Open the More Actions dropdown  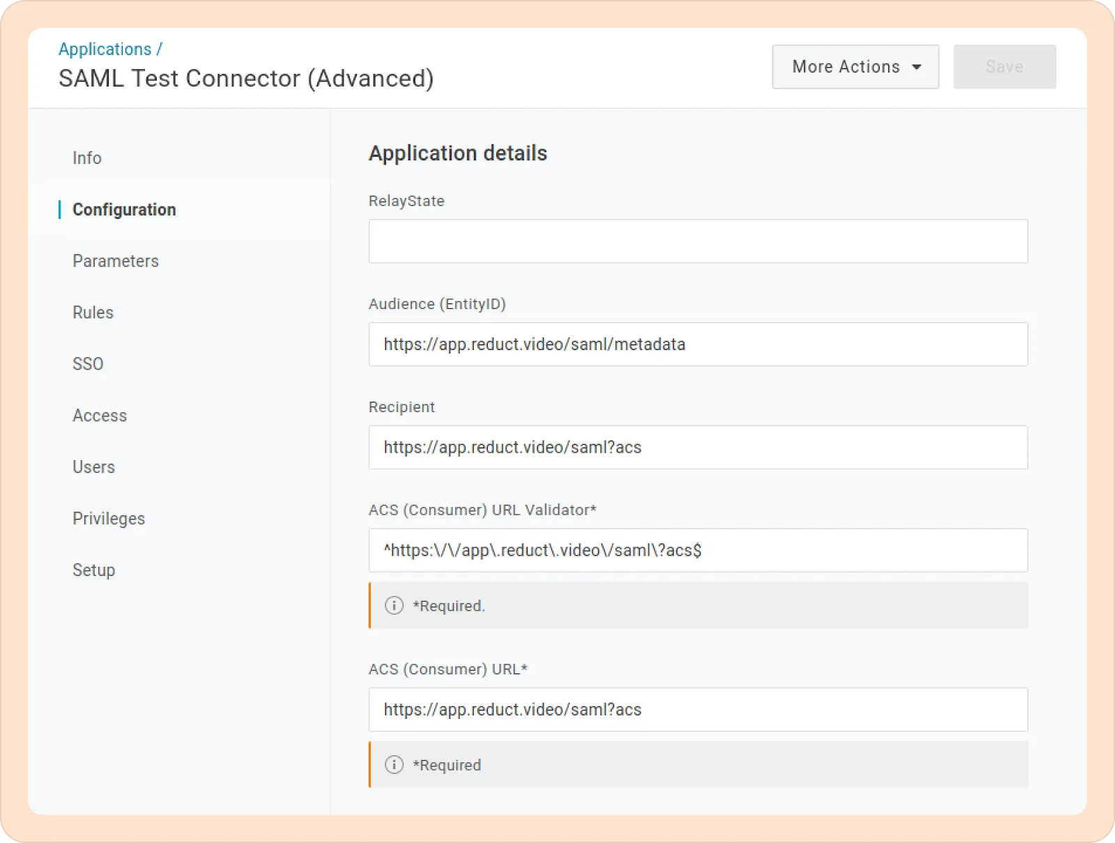(855, 67)
